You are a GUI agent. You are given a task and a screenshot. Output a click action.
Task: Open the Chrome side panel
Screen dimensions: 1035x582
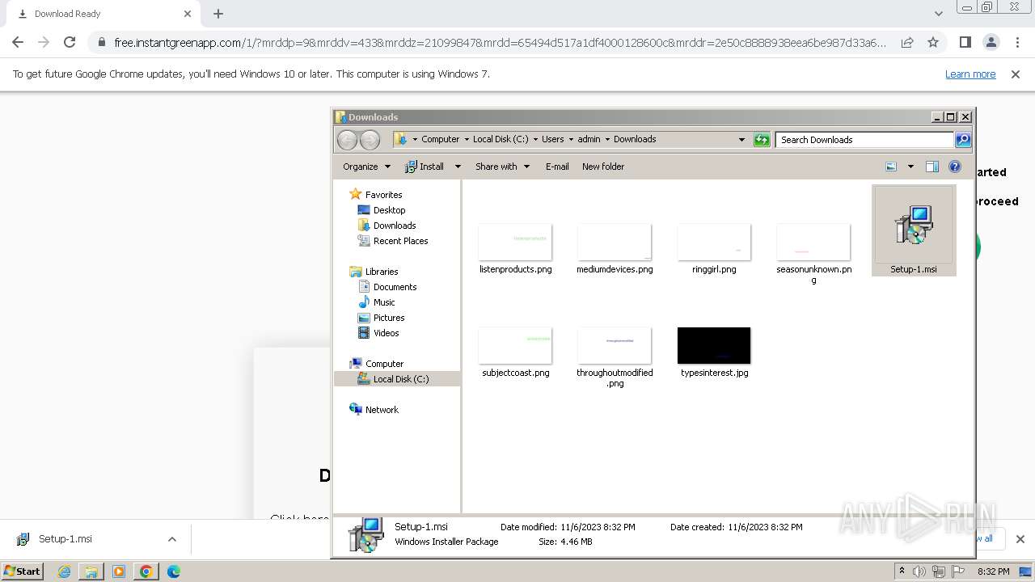(965, 42)
